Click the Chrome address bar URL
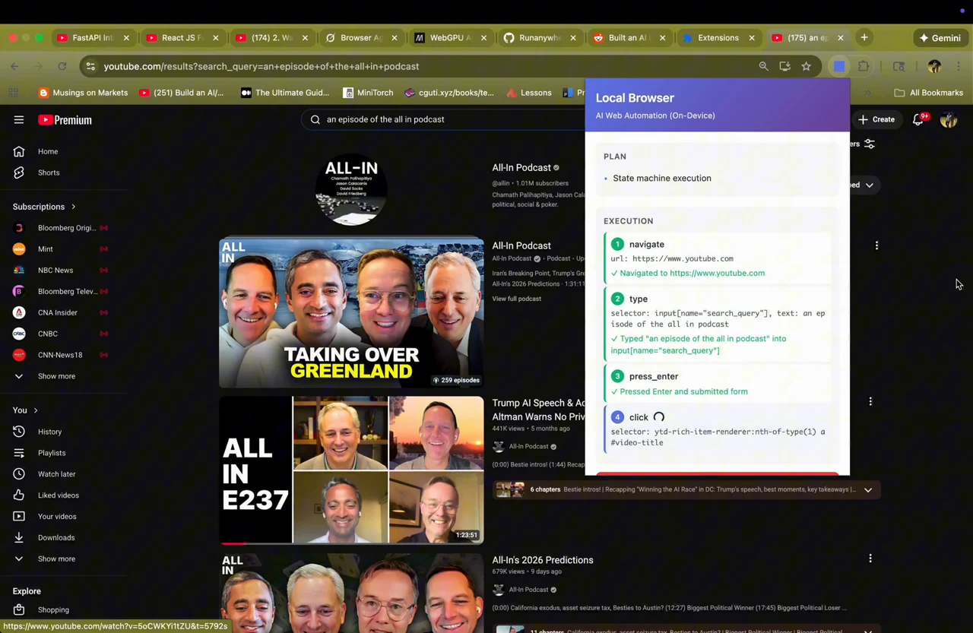Viewport: 973px width, 633px height. pyautogui.click(x=261, y=66)
